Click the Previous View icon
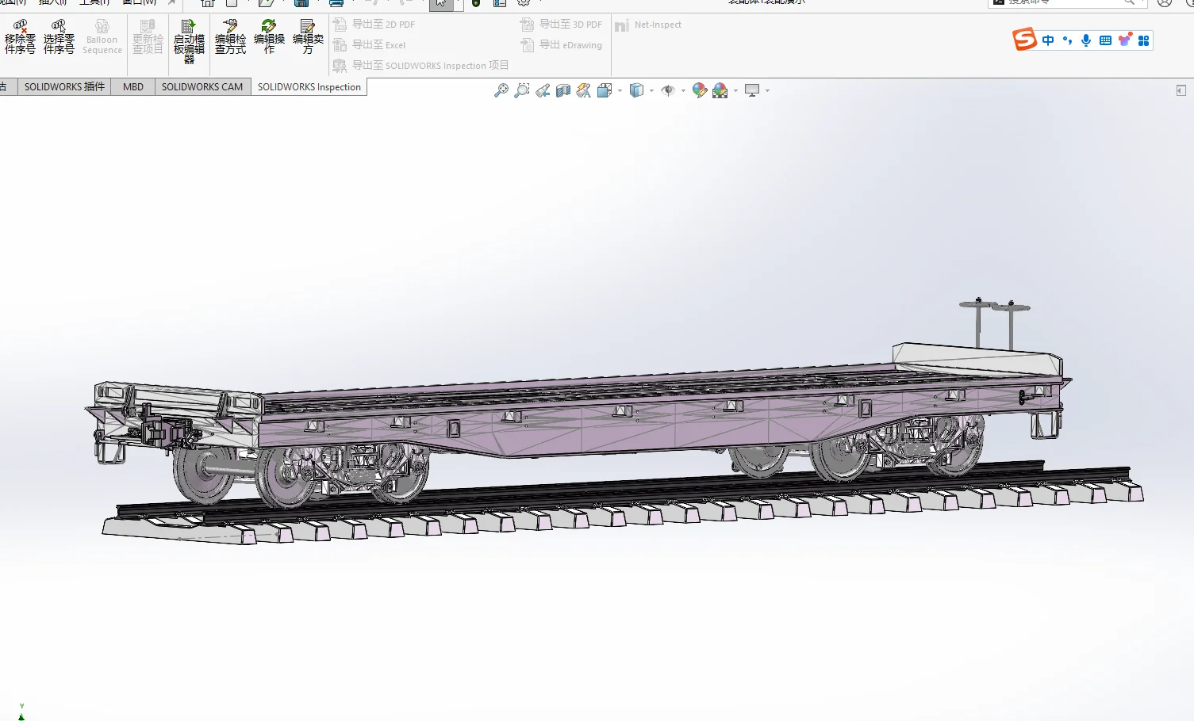 pyautogui.click(x=543, y=91)
